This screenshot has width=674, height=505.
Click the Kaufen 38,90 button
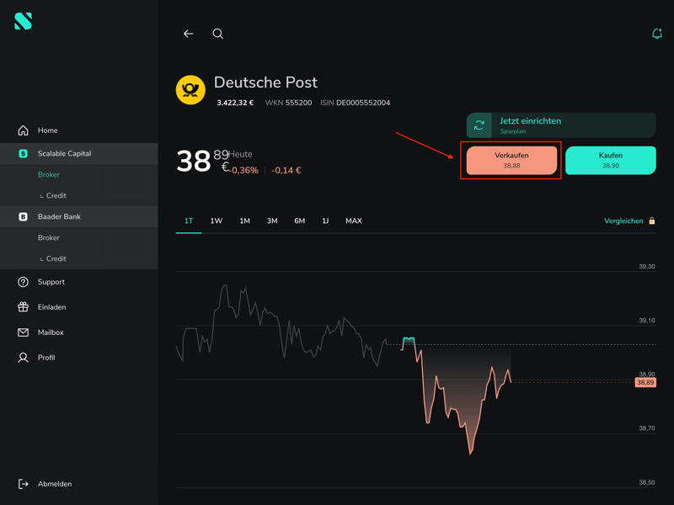coord(610,160)
